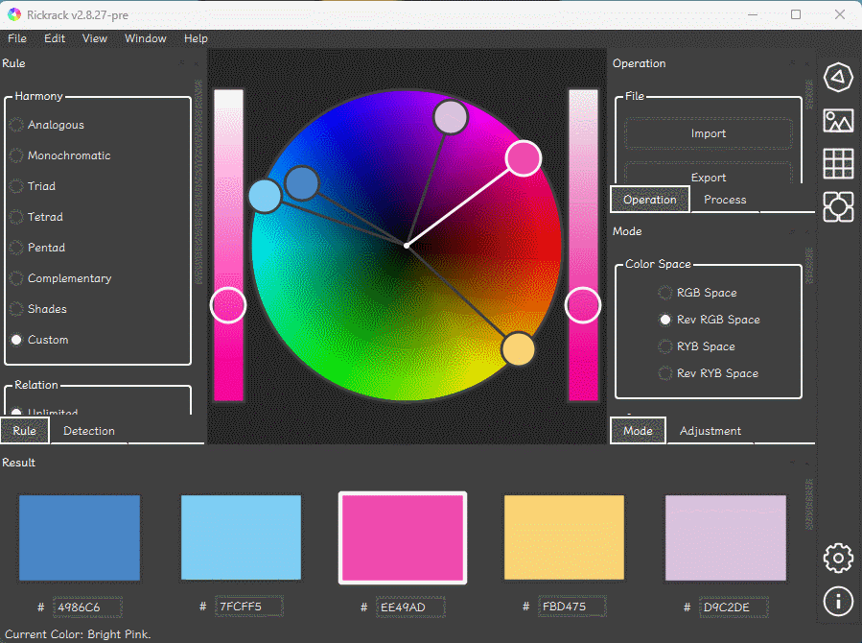The height and width of the screenshot is (643, 862).
Task: Click the Export button
Action: [708, 177]
